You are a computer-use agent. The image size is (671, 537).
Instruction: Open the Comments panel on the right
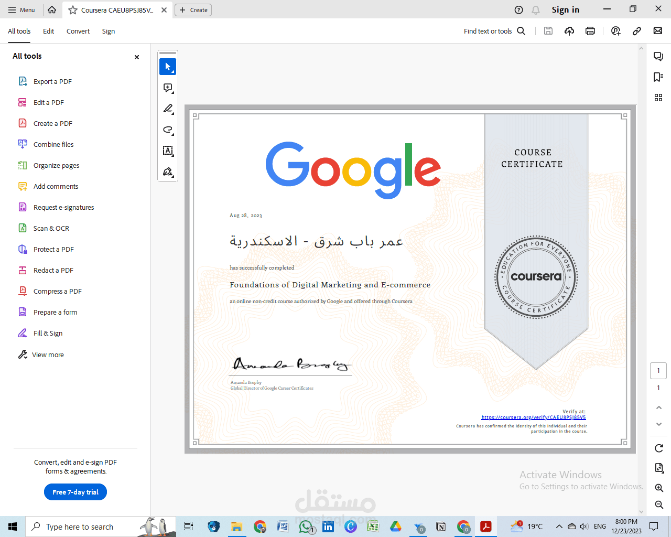tap(658, 56)
